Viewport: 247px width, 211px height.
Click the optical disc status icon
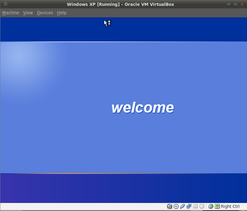[x=176, y=206]
